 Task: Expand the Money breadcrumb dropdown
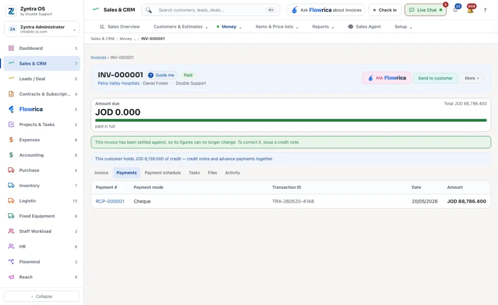pos(135,39)
